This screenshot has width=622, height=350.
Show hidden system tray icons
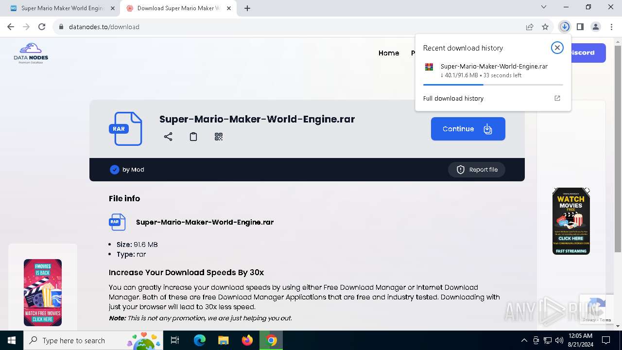[524, 340]
